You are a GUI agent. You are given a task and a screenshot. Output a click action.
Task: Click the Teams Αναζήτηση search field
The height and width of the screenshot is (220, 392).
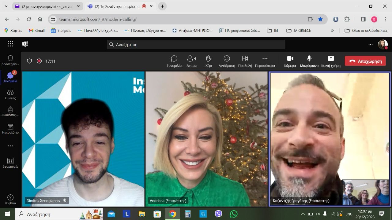click(x=196, y=45)
